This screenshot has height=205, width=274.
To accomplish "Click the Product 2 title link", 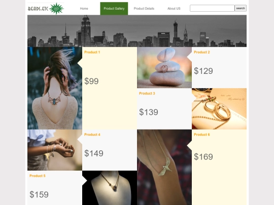I will pyautogui.click(x=201, y=52).
